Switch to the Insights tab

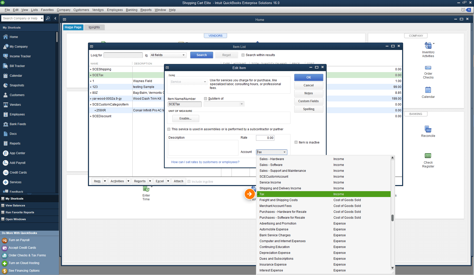94,27
